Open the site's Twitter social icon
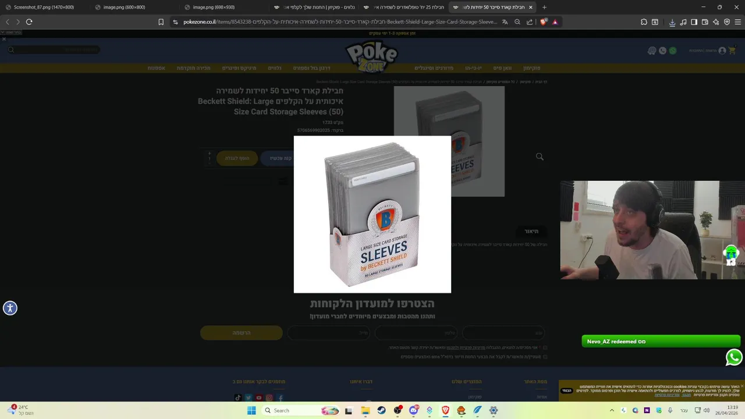 tap(249, 398)
